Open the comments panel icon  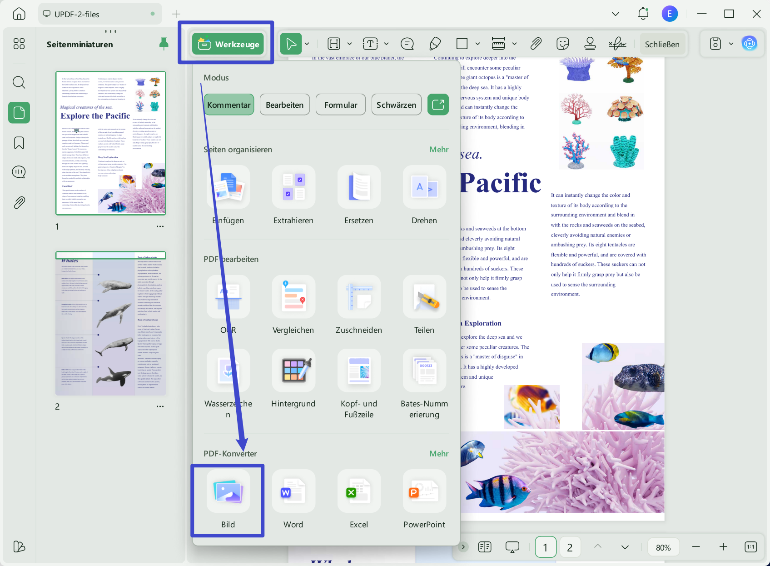click(x=19, y=172)
